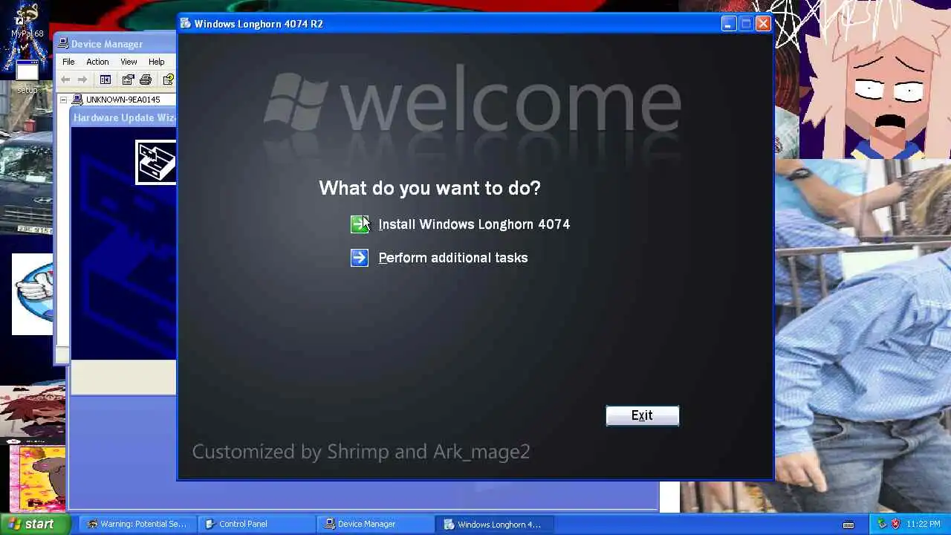Minimize the Windows Longhorn 4074 R2 window
This screenshot has height=535, width=951.
(x=727, y=24)
